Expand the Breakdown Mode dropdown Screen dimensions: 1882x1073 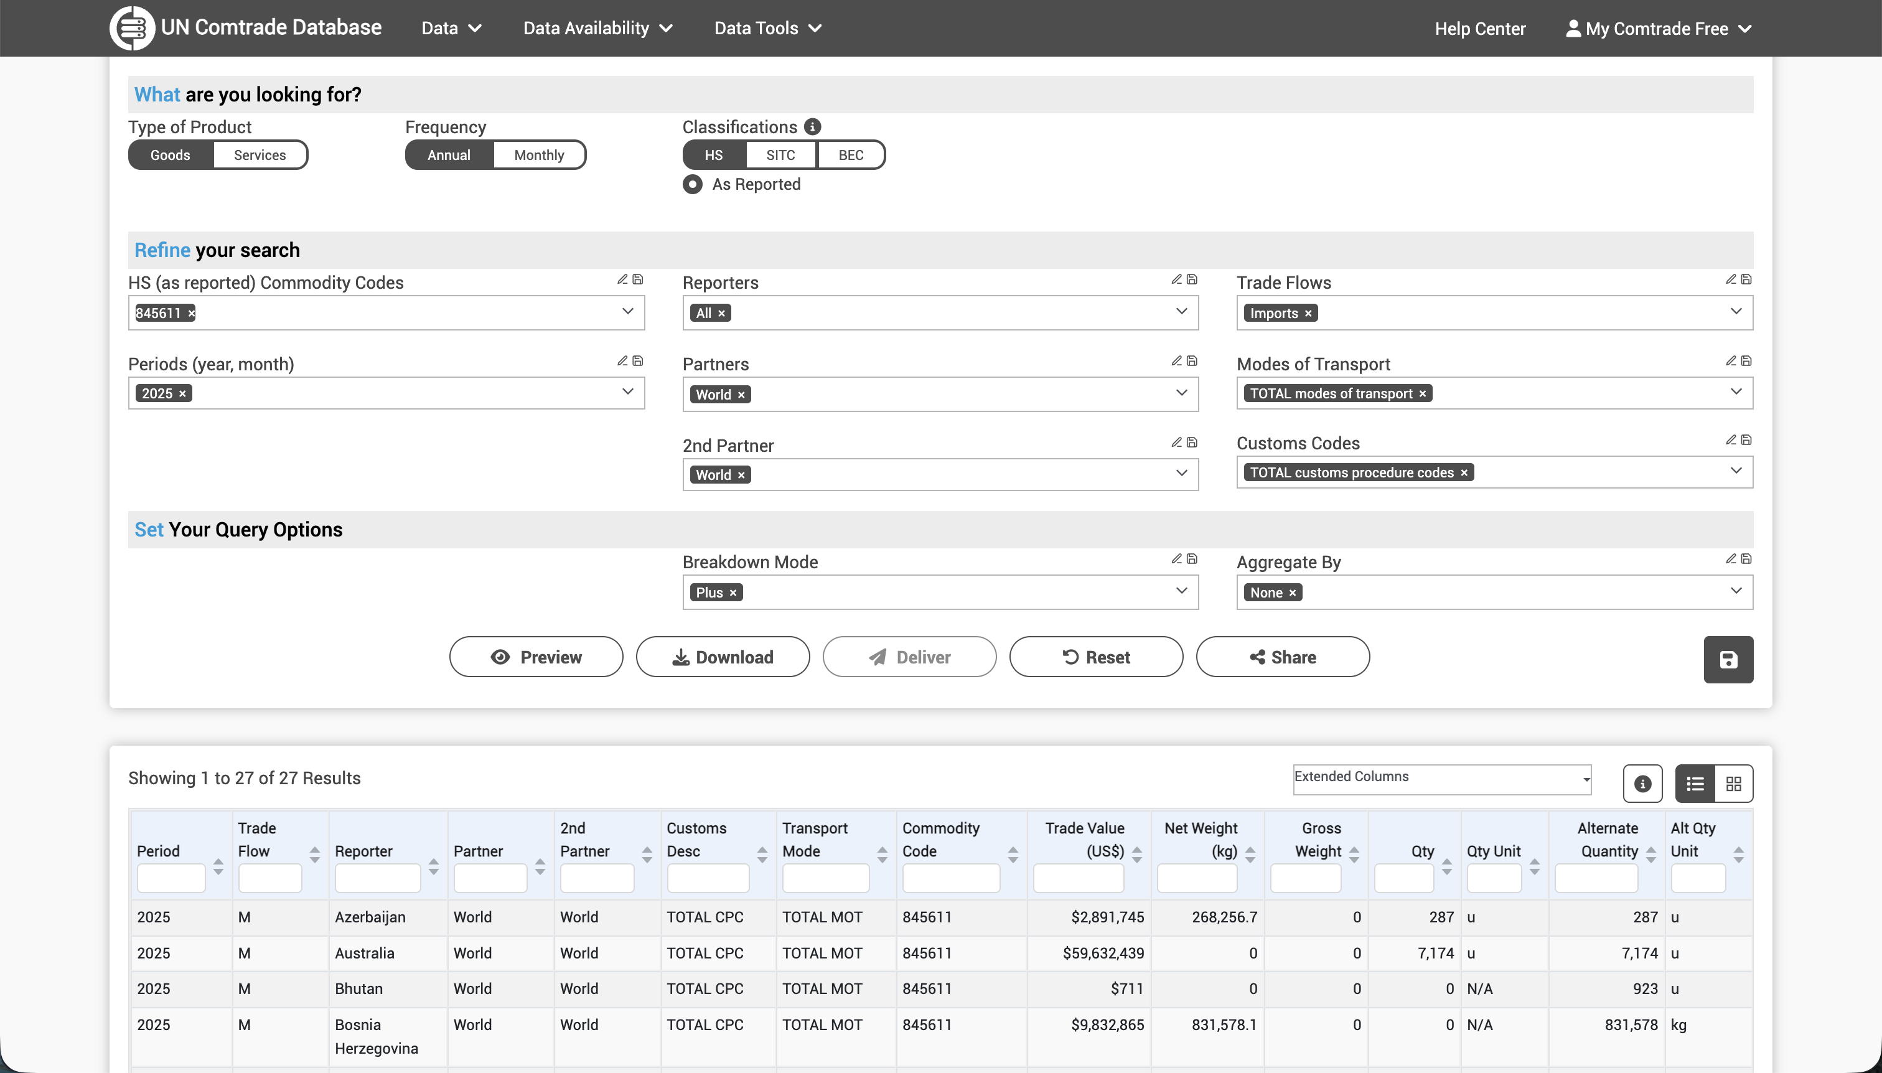point(1181,591)
